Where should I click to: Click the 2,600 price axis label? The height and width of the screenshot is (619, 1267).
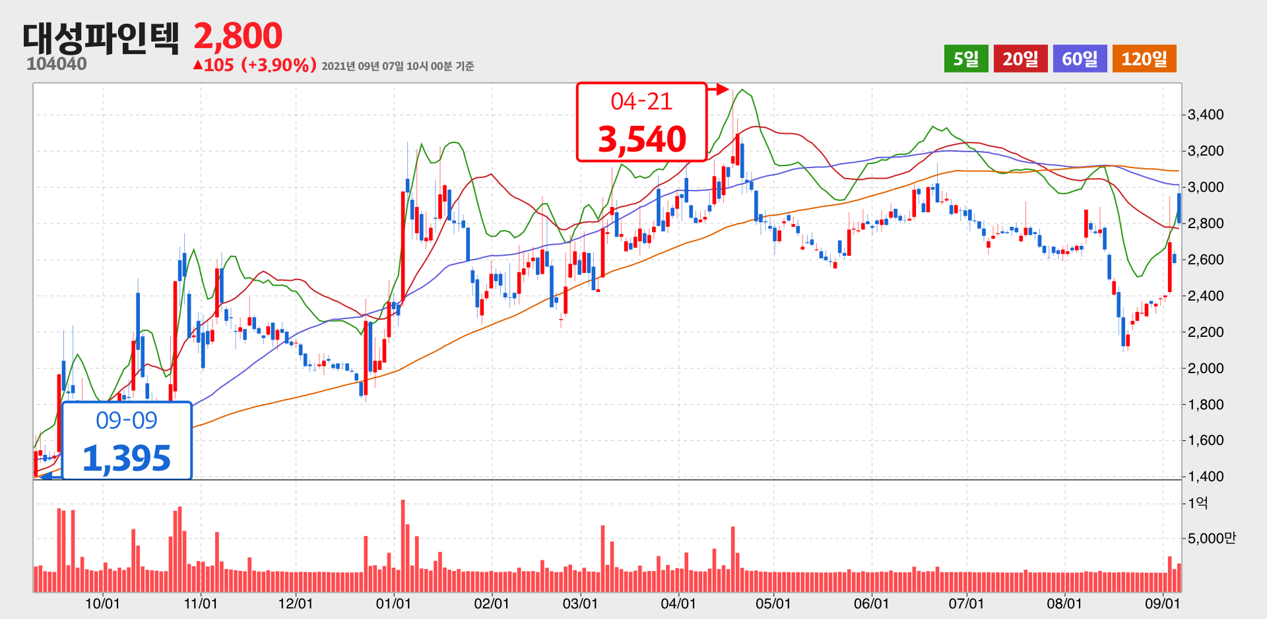1206,260
